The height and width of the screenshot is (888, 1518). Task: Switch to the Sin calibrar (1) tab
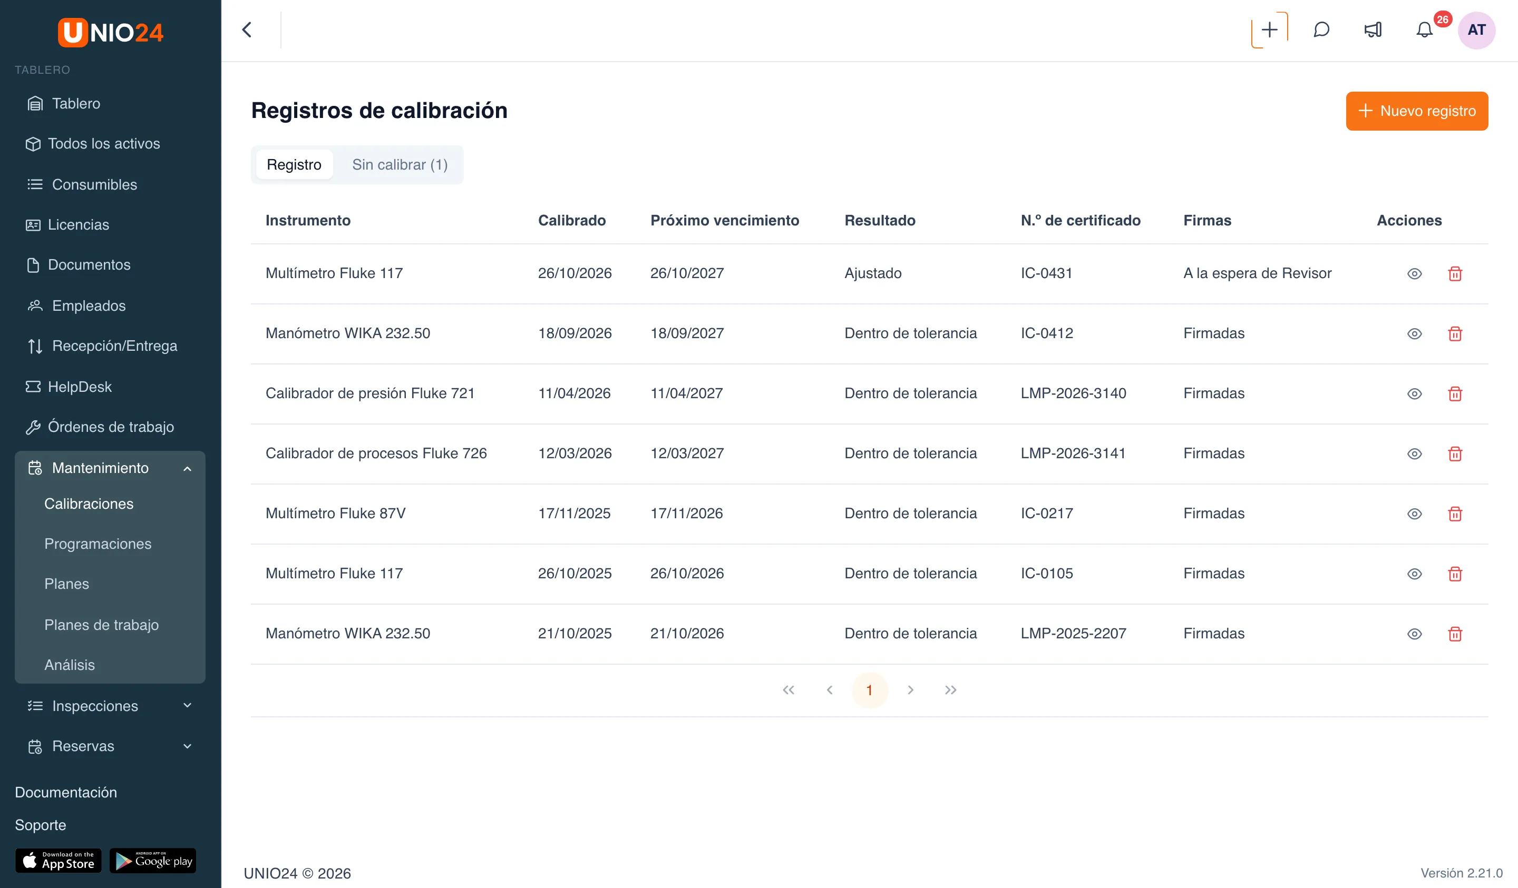[x=400, y=164]
